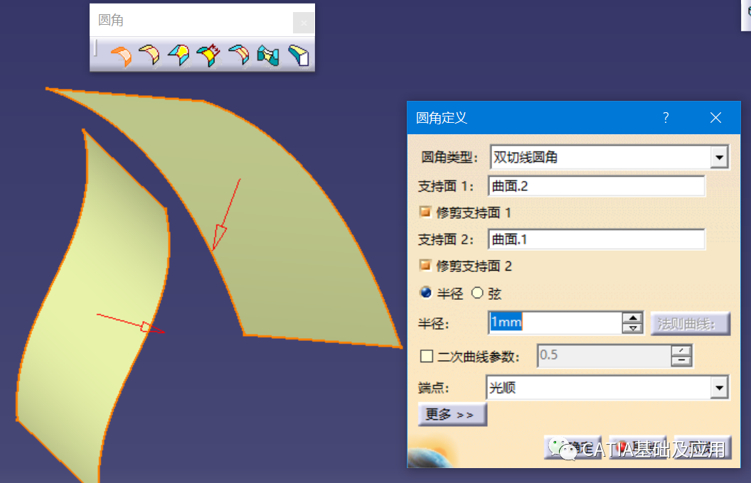Invert the direction arrow on the right surface
This screenshot has width=751, height=483.
[x=226, y=215]
